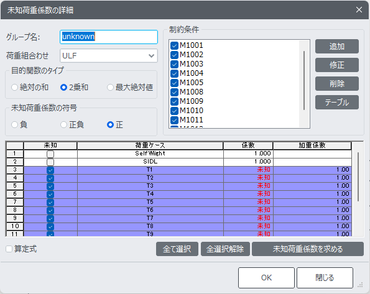Uncheck the 未知 box for T8
Viewport: 370px width, 294px height.
[x=50, y=226]
